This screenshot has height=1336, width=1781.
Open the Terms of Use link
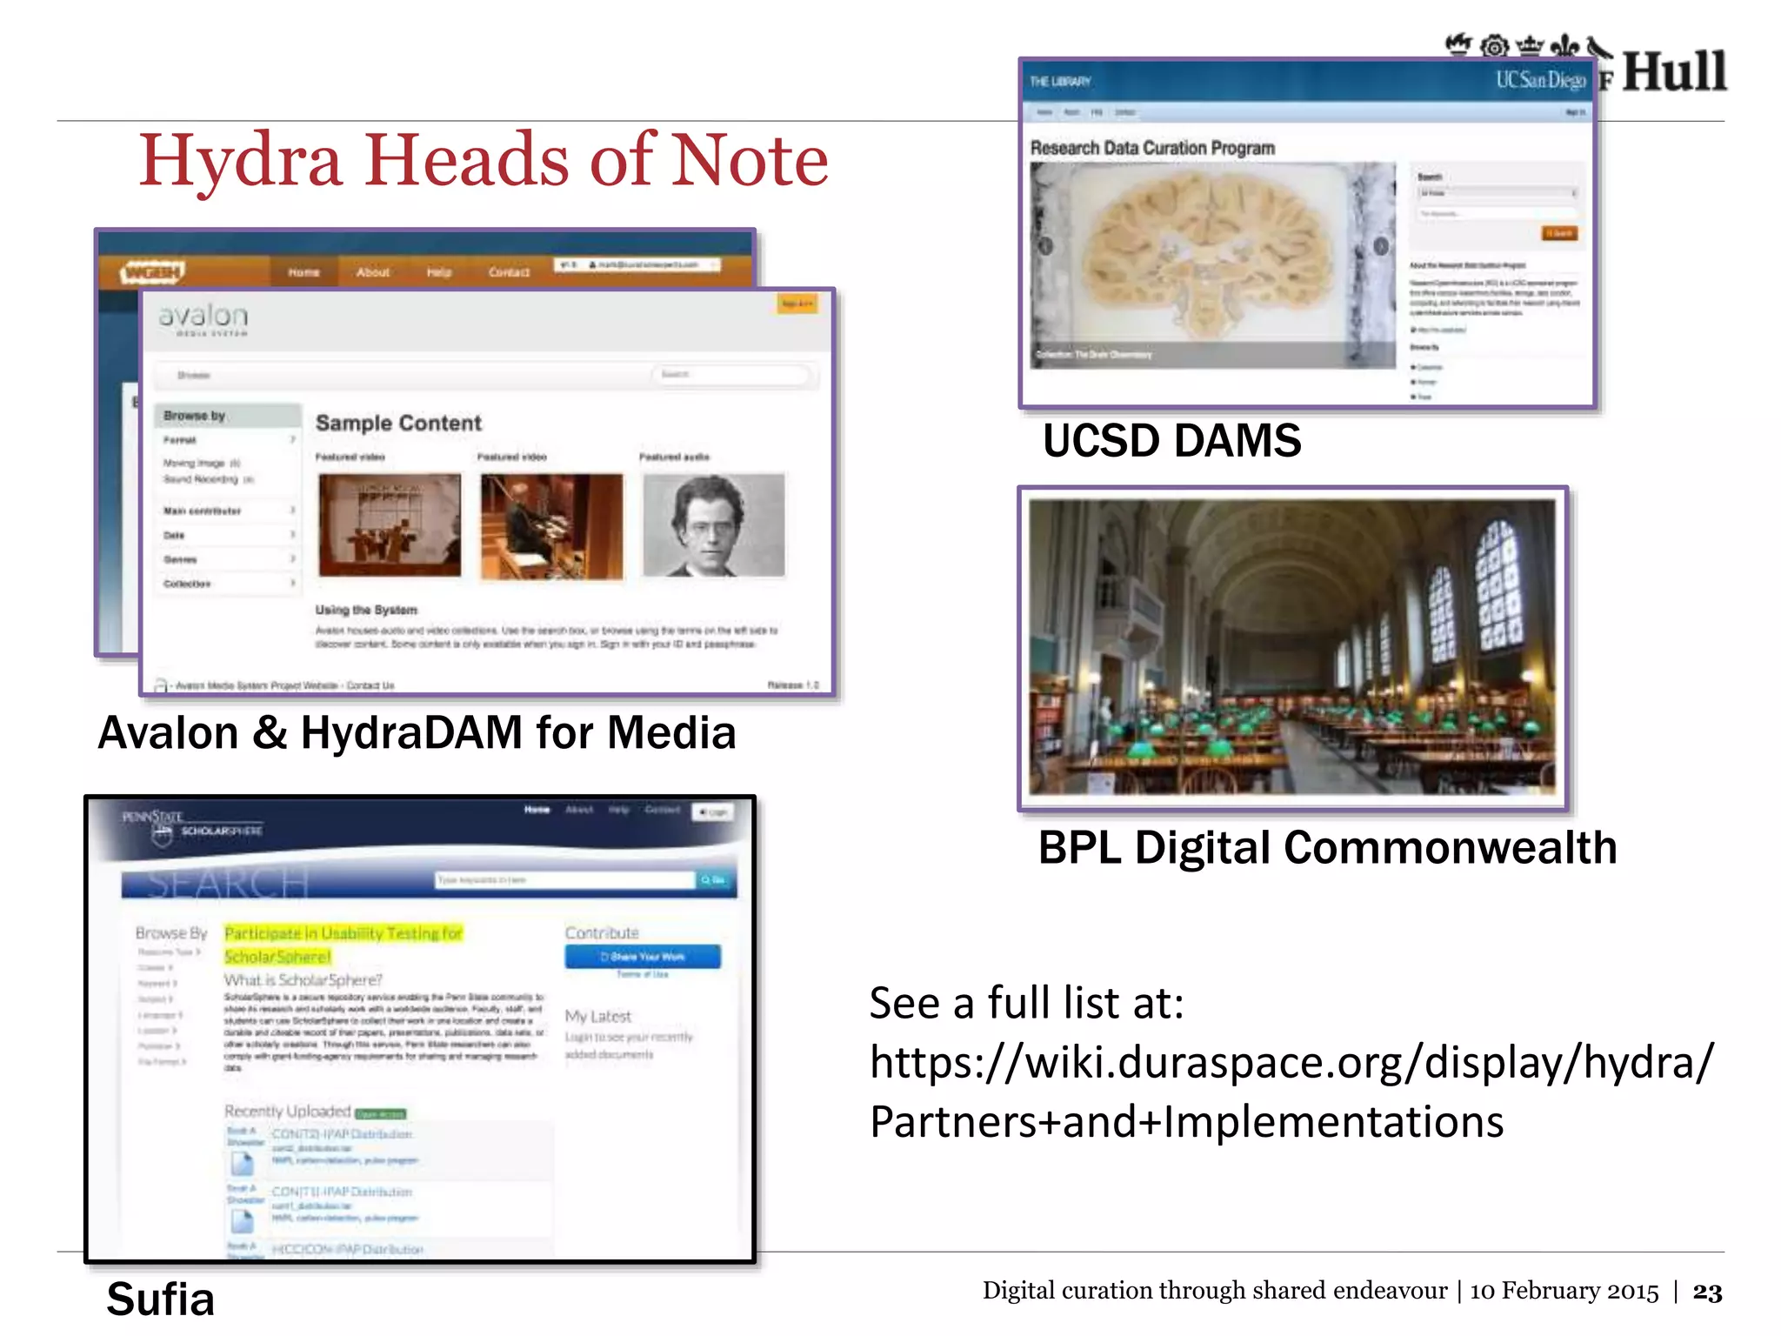643,975
